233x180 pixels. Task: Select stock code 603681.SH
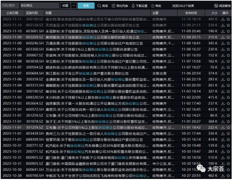35,31
